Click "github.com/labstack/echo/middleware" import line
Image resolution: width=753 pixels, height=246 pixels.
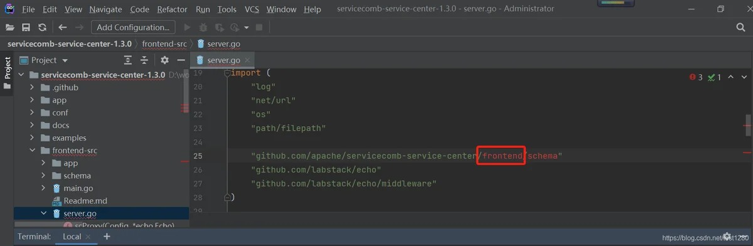[x=343, y=183]
